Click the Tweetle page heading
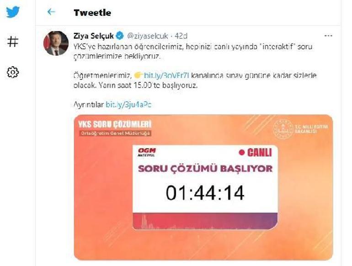 [x=92, y=13]
